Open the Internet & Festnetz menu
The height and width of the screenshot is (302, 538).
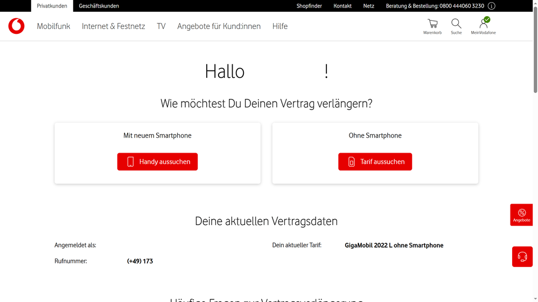(x=113, y=26)
